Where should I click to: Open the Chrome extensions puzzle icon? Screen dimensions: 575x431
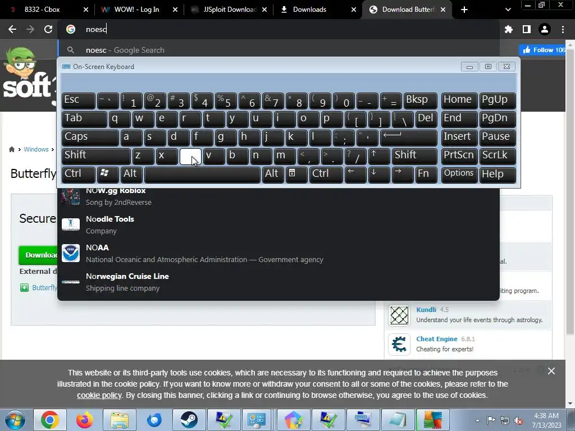(509, 29)
